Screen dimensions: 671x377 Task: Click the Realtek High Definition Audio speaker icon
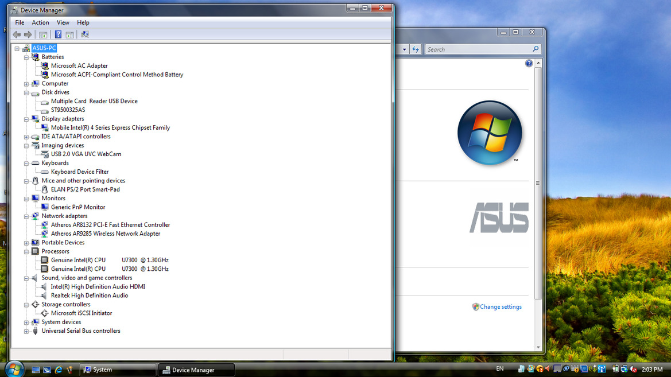pyautogui.click(x=45, y=296)
